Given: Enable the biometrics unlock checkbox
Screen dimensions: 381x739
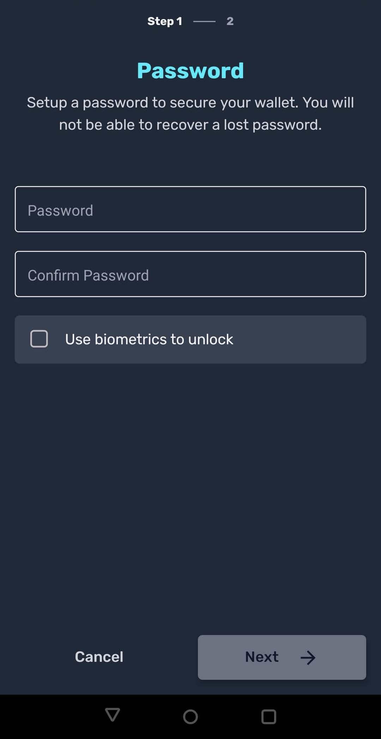Looking at the screenshot, I should [39, 339].
